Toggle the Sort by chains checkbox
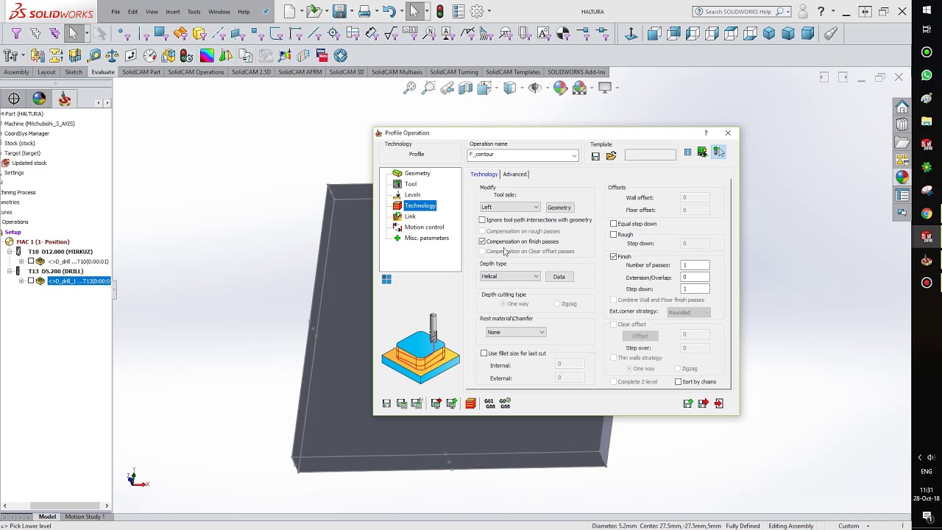Screen dimensions: 942x530 679,381
